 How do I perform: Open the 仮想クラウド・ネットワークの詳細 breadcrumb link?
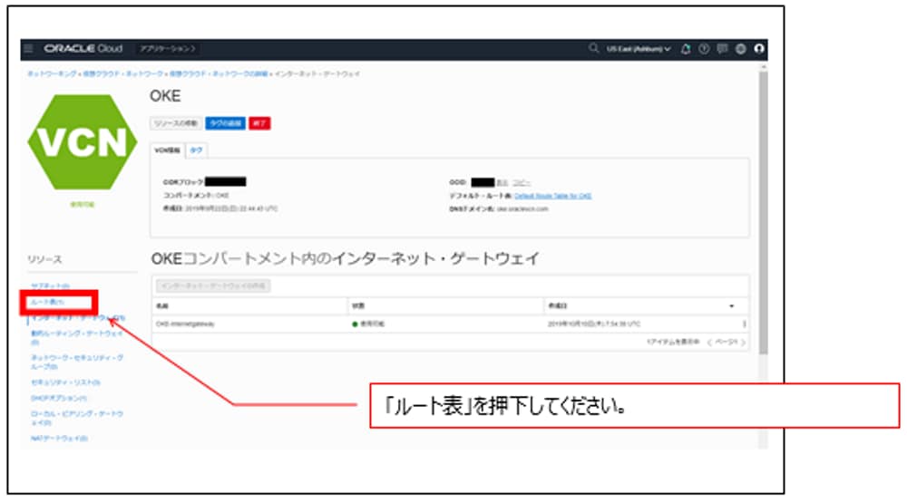[x=219, y=74]
